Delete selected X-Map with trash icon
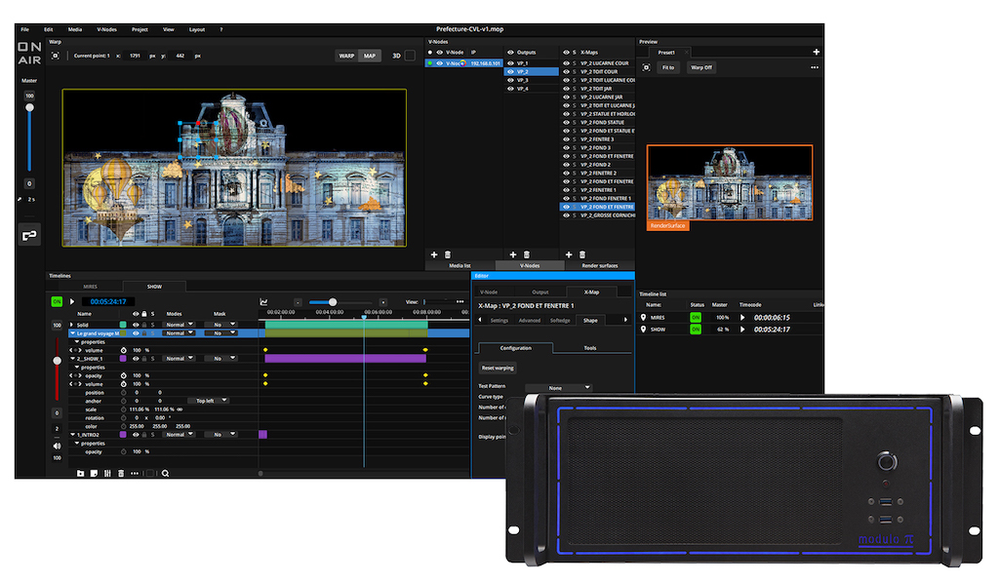Screen dimensions: 999x584 coord(581,254)
